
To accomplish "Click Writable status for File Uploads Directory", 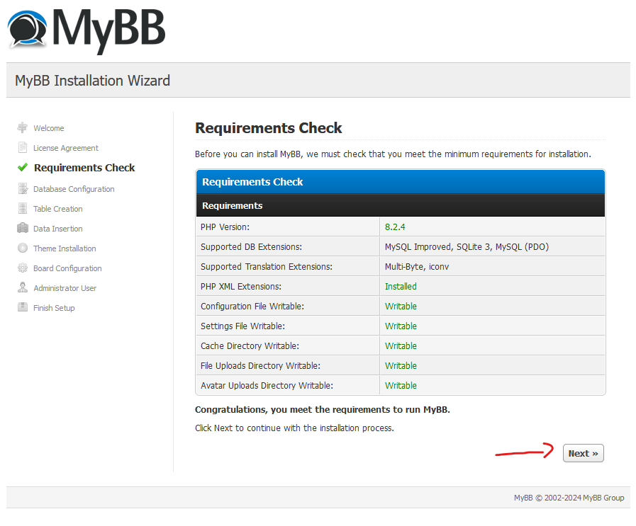I will tap(401, 366).
